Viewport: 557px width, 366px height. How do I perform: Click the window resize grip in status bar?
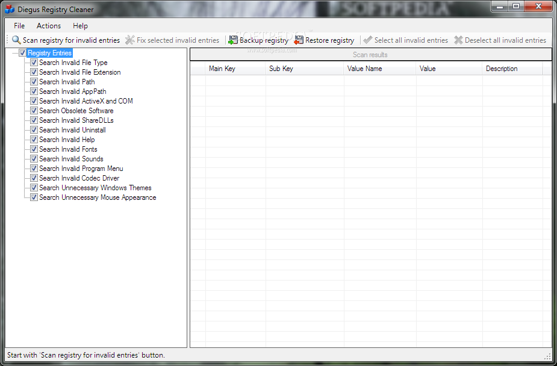547,356
